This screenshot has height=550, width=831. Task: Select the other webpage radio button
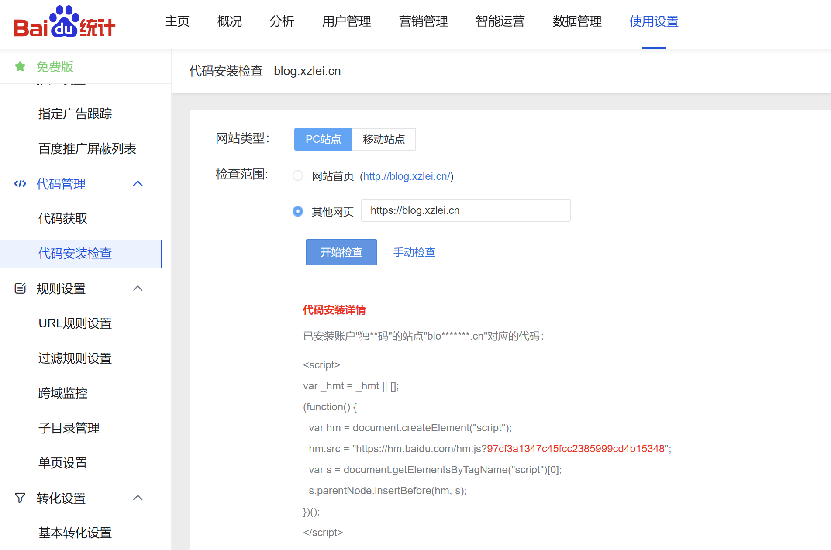298,211
